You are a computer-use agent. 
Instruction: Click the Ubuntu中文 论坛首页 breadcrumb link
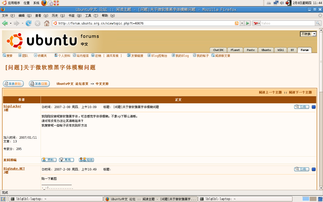(x=72, y=84)
